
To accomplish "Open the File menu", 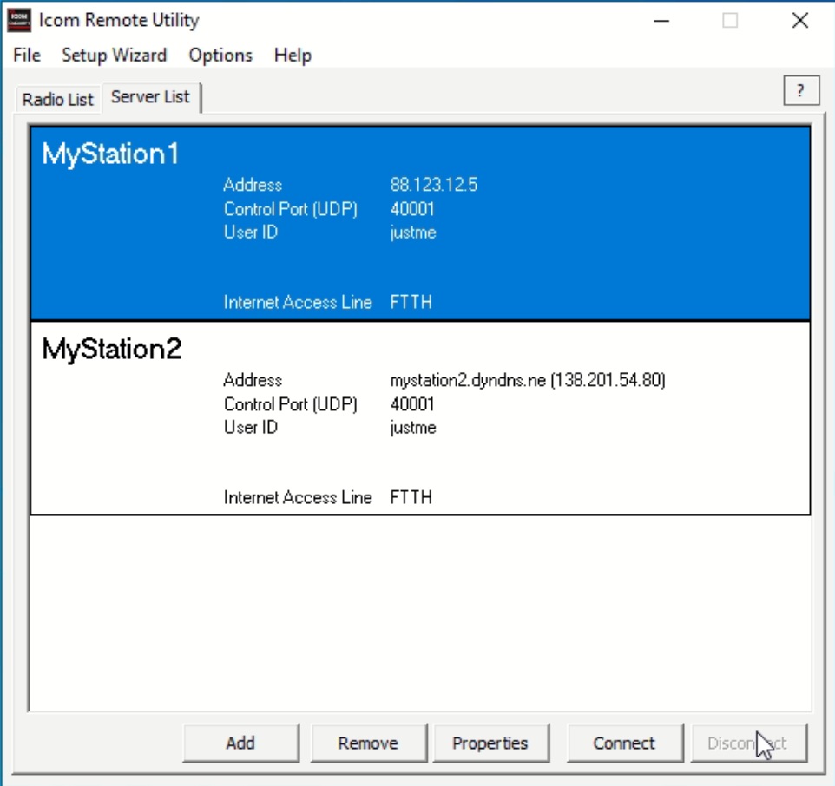I will click(x=27, y=55).
